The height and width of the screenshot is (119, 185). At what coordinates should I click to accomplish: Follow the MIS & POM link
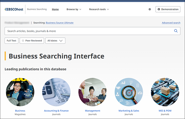tap(165, 111)
